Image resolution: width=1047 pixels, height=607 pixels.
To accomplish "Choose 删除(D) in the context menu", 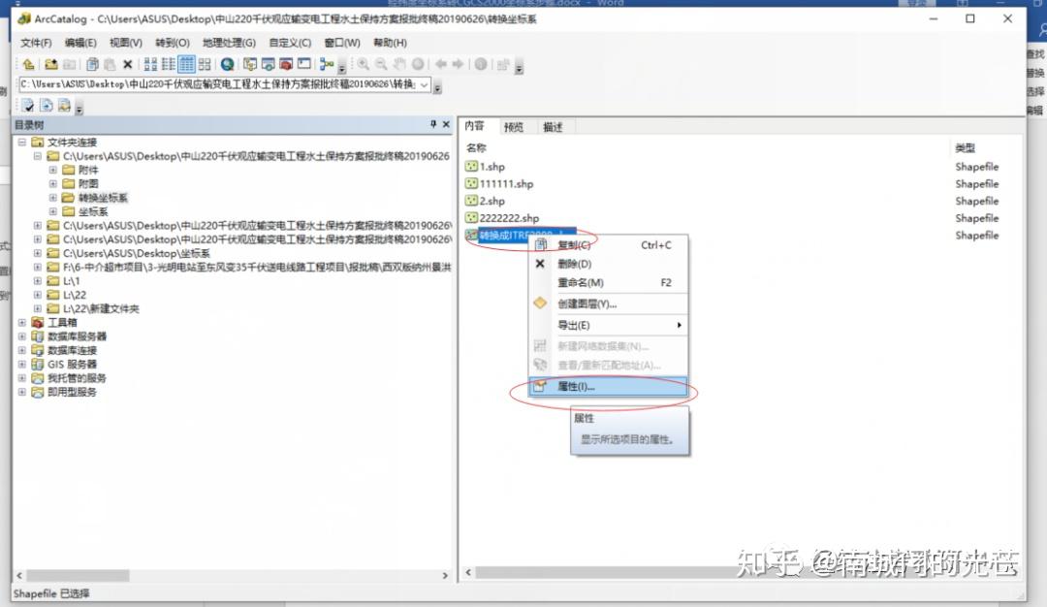I will click(x=608, y=264).
